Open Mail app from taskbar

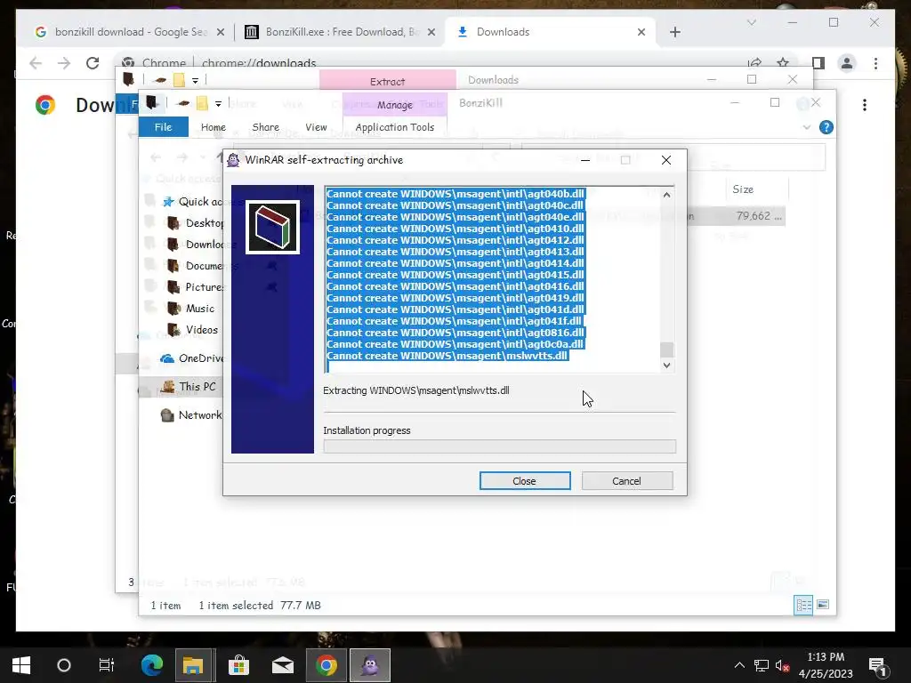[x=283, y=665]
